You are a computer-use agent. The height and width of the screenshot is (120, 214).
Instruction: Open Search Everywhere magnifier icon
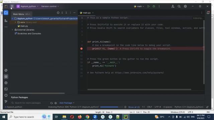coord(179,6)
